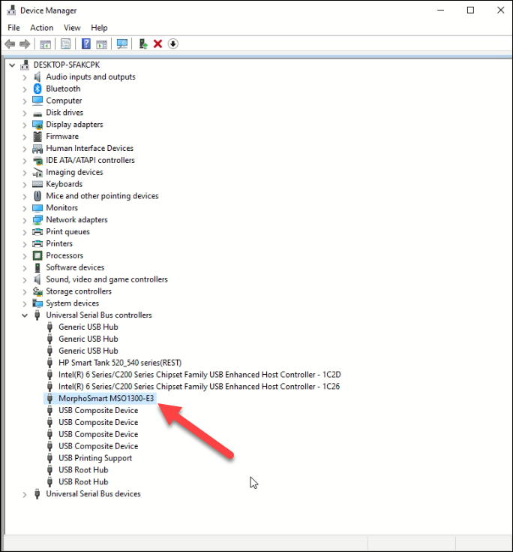Image resolution: width=513 pixels, height=552 pixels.
Task: Click the Show/Hide Console Tree icon
Action: point(45,44)
